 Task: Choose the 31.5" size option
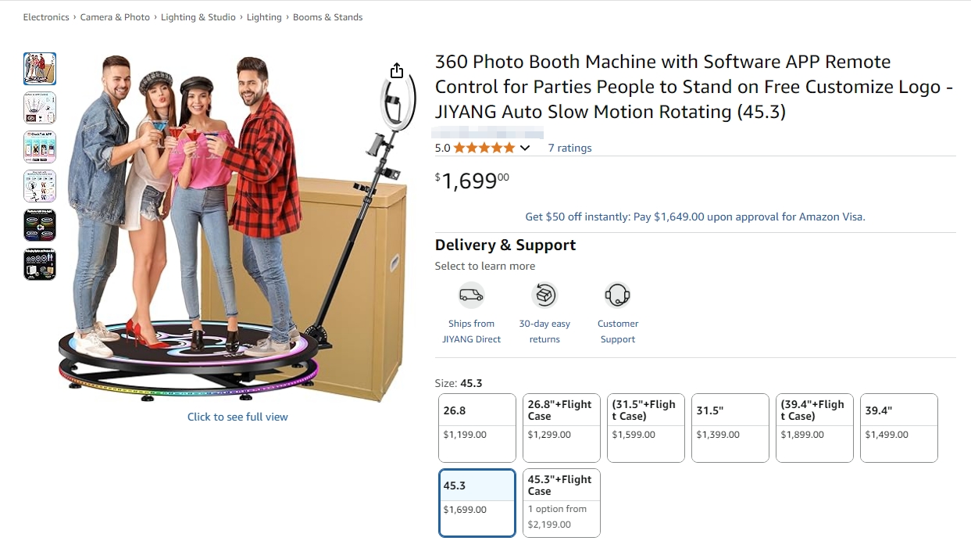730,427
